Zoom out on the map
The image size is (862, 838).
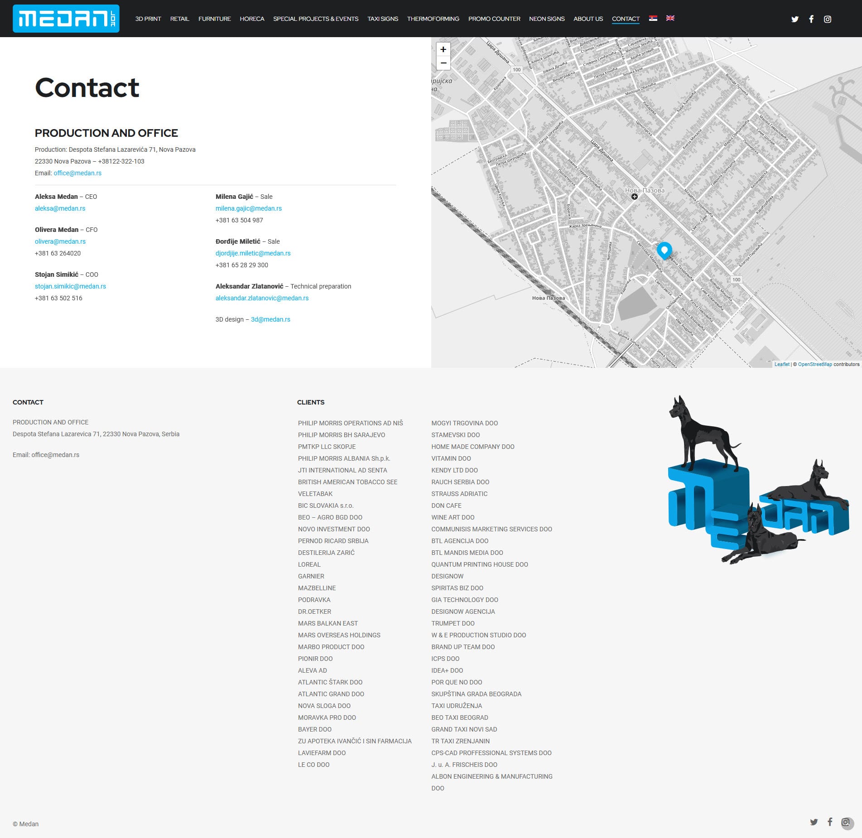click(443, 63)
